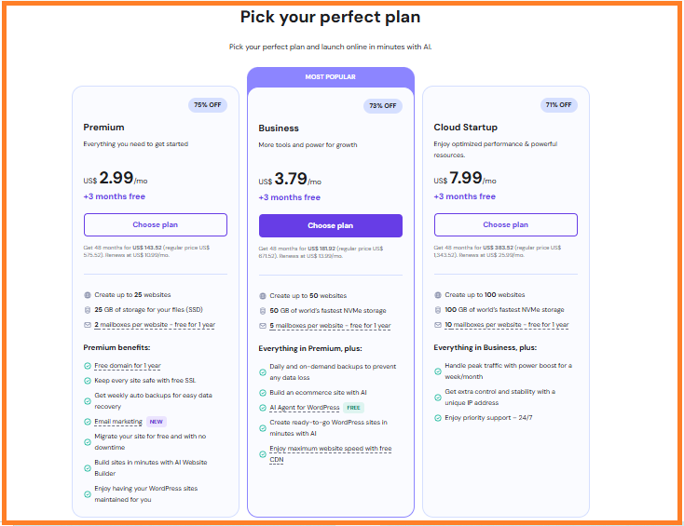This screenshot has height=526, width=684.
Task: Click the 75% OFF badge on Premium
Action: [207, 105]
